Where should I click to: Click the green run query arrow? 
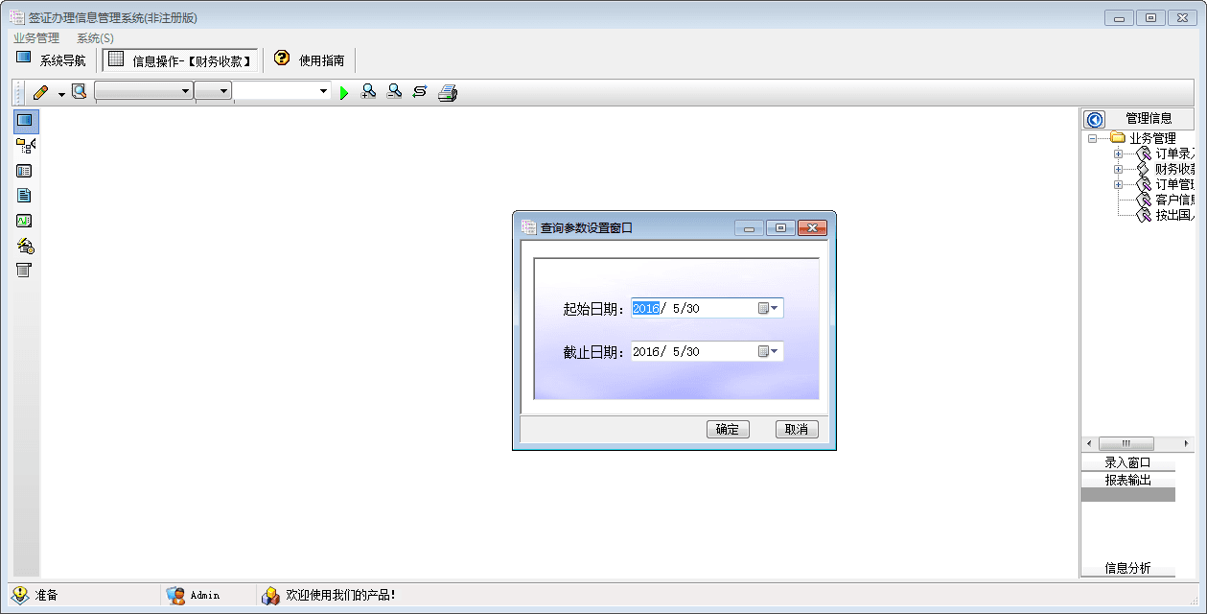tap(344, 92)
